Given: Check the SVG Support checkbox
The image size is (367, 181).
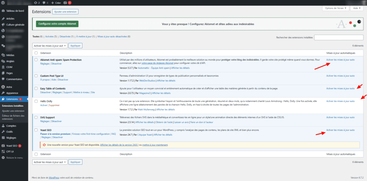Looking at the screenshot, I should tap(36, 117).
